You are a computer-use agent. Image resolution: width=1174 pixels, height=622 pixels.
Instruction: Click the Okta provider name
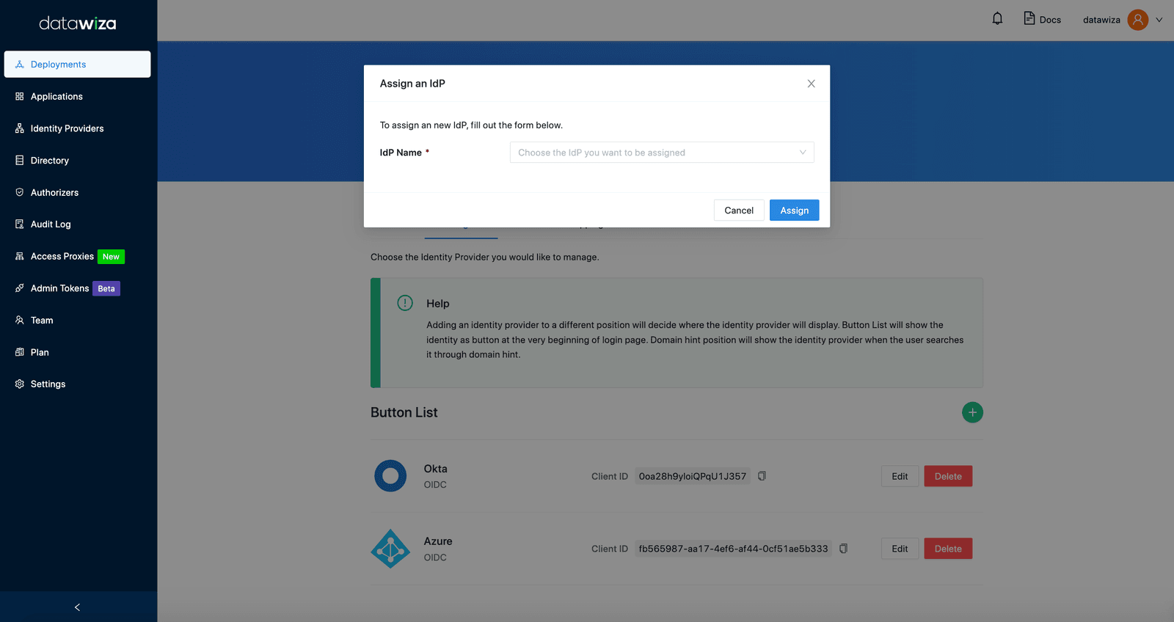(435, 469)
